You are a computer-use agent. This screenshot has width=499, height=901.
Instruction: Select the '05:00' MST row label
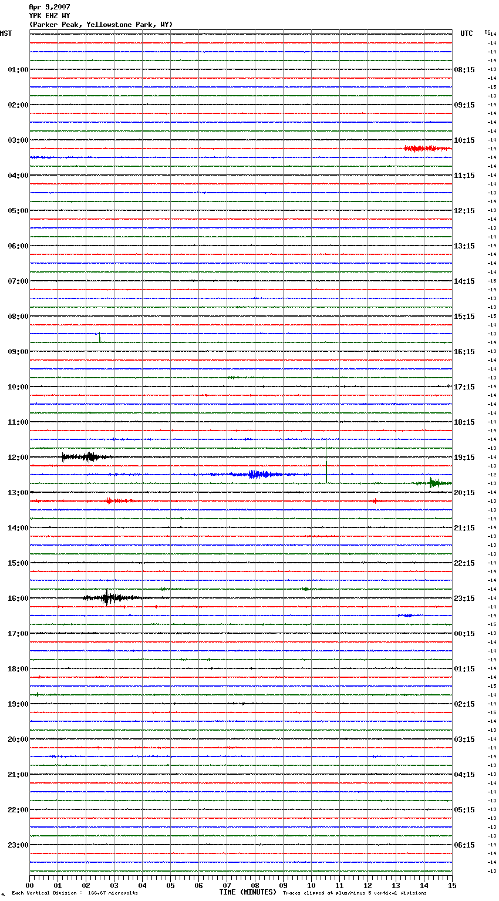[x=18, y=211]
